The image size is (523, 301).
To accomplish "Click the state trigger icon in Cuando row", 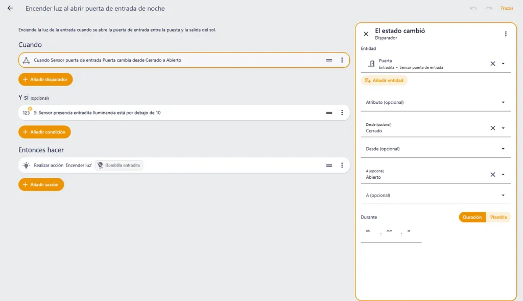I will [26, 60].
